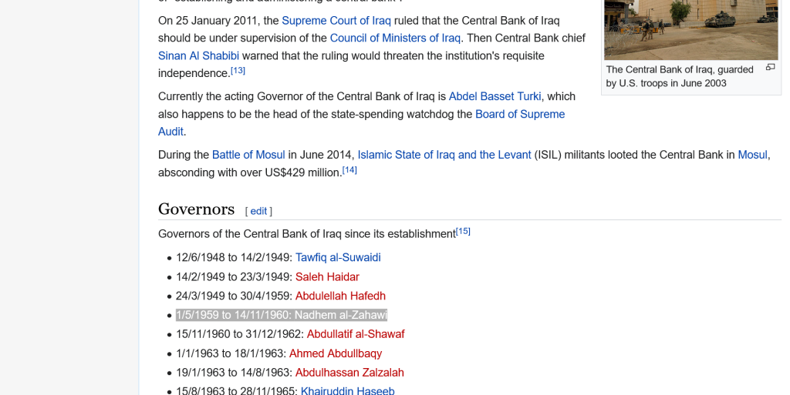Open Abdel Basset Turki article
Image resolution: width=790 pixels, height=395 pixels.
(495, 96)
